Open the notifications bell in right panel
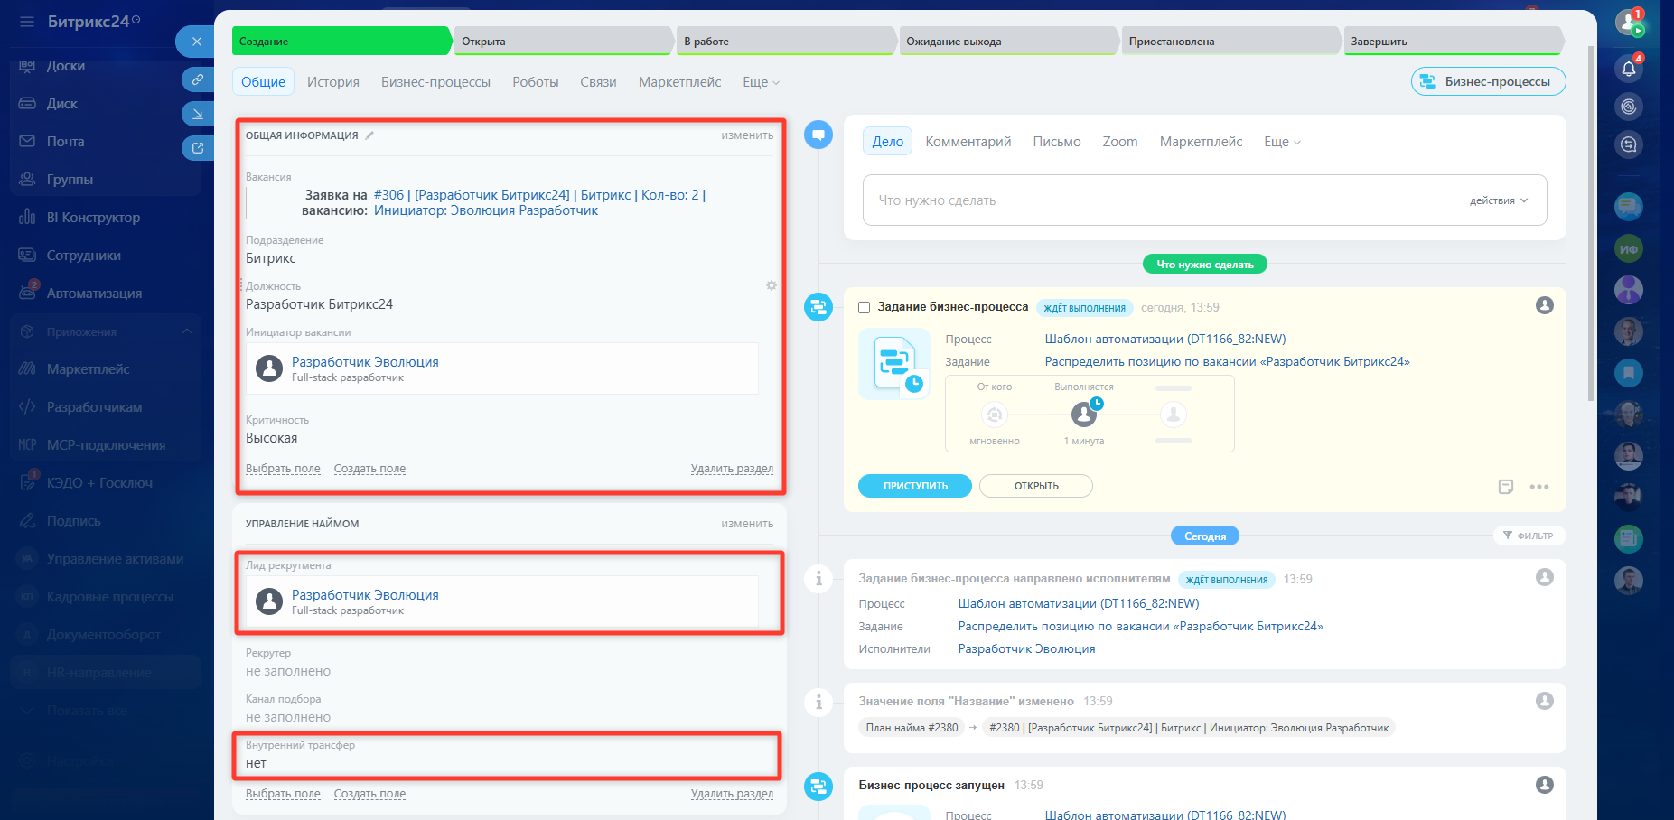1674x820 pixels. click(1629, 68)
